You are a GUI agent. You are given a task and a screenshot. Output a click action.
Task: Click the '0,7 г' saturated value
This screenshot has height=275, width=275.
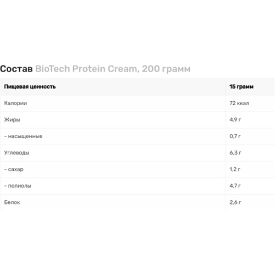click(235, 136)
